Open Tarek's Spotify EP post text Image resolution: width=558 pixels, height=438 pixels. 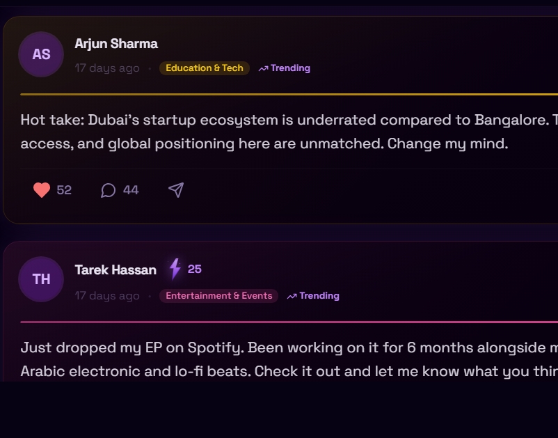click(x=278, y=359)
